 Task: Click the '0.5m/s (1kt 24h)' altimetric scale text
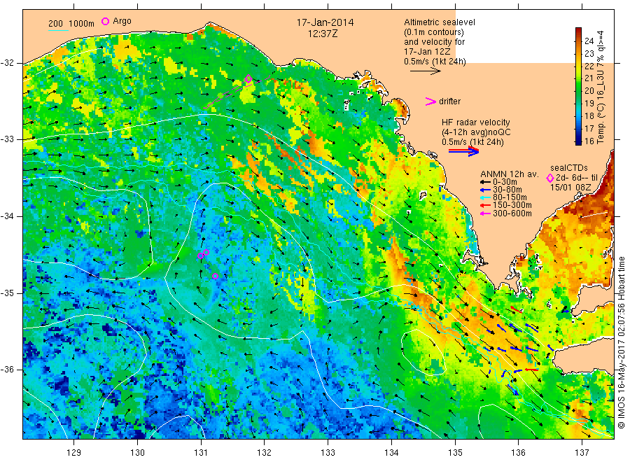pos(435,62)
